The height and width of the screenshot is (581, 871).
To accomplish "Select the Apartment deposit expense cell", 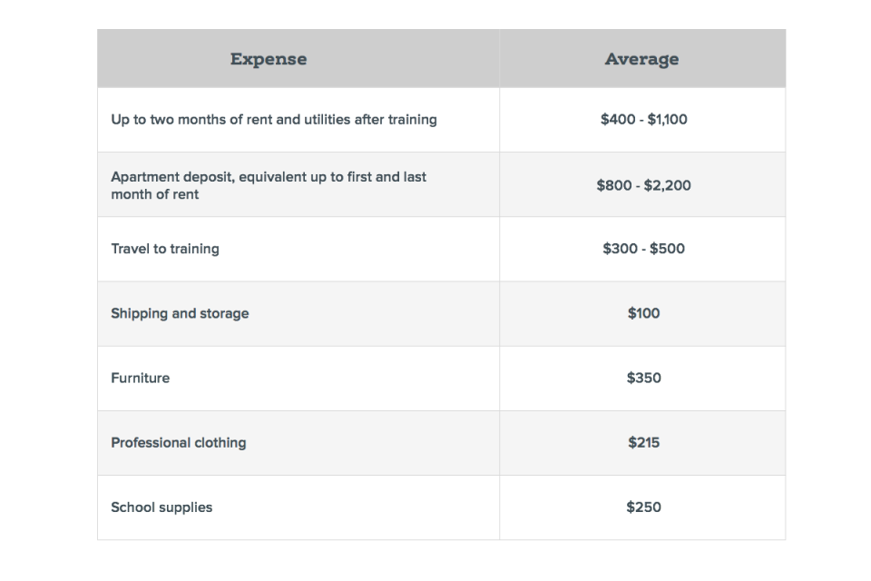I will [269, 185].
